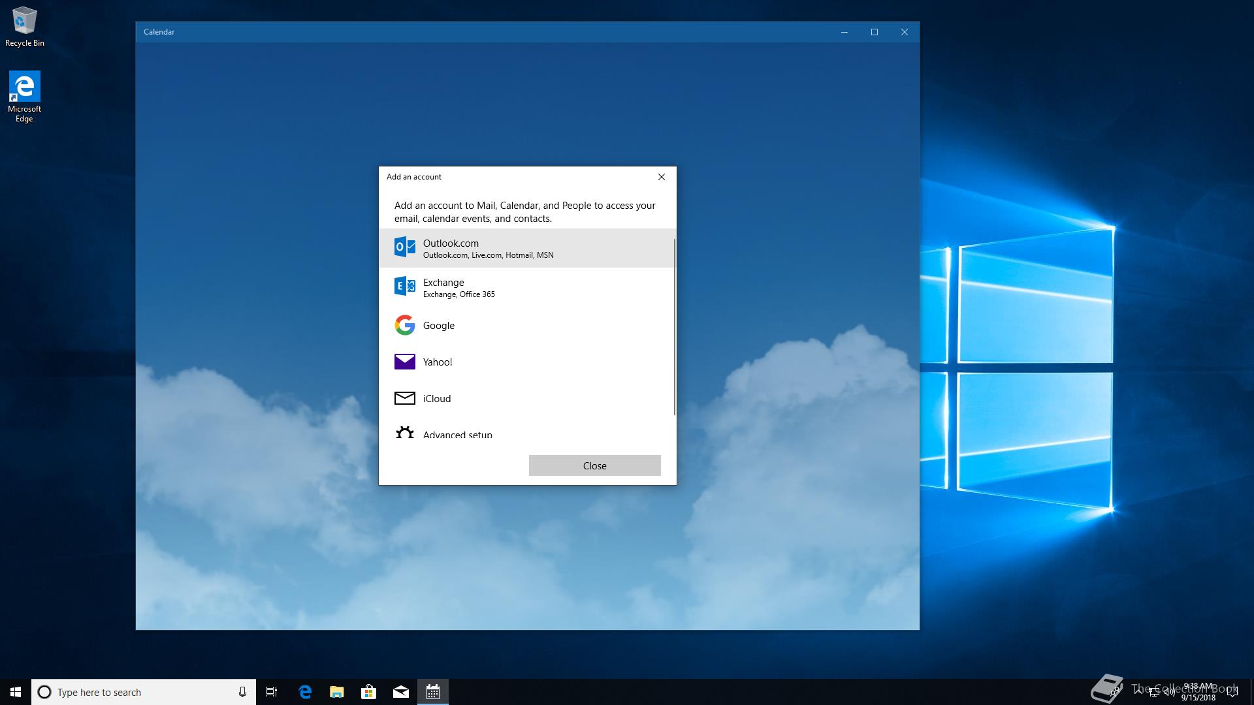Close the Add an account dialog with X
The height and width of the screenshot is (705, 1254).
pos(662,177)
